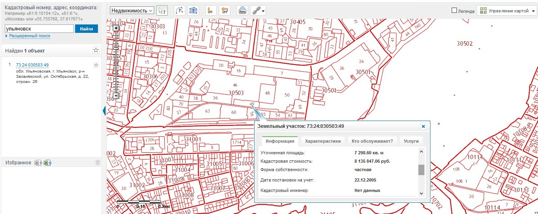Open the Кто обслуживает? tab
Image resolution: width=538 pixels, height=214 pixels.
(x=371, y=141)
